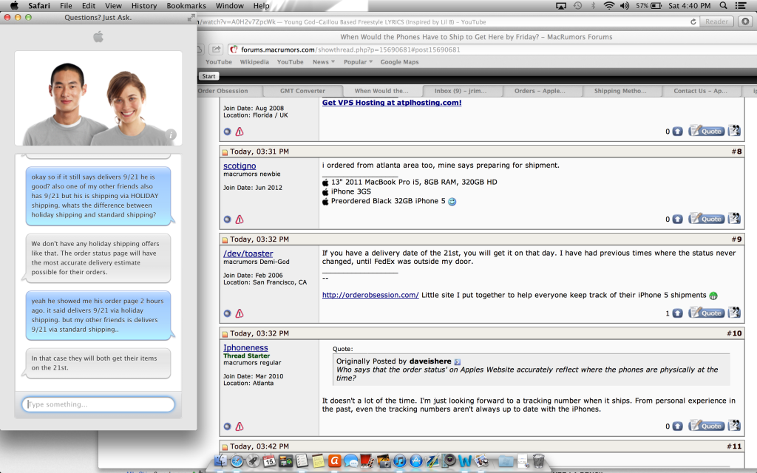Open the Wi-Fi status menu

(609, 6)
